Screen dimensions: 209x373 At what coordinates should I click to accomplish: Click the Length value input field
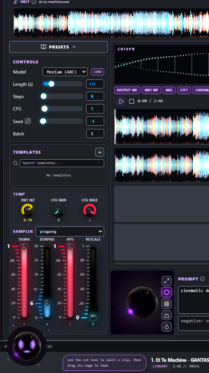(x=95, y=84)
